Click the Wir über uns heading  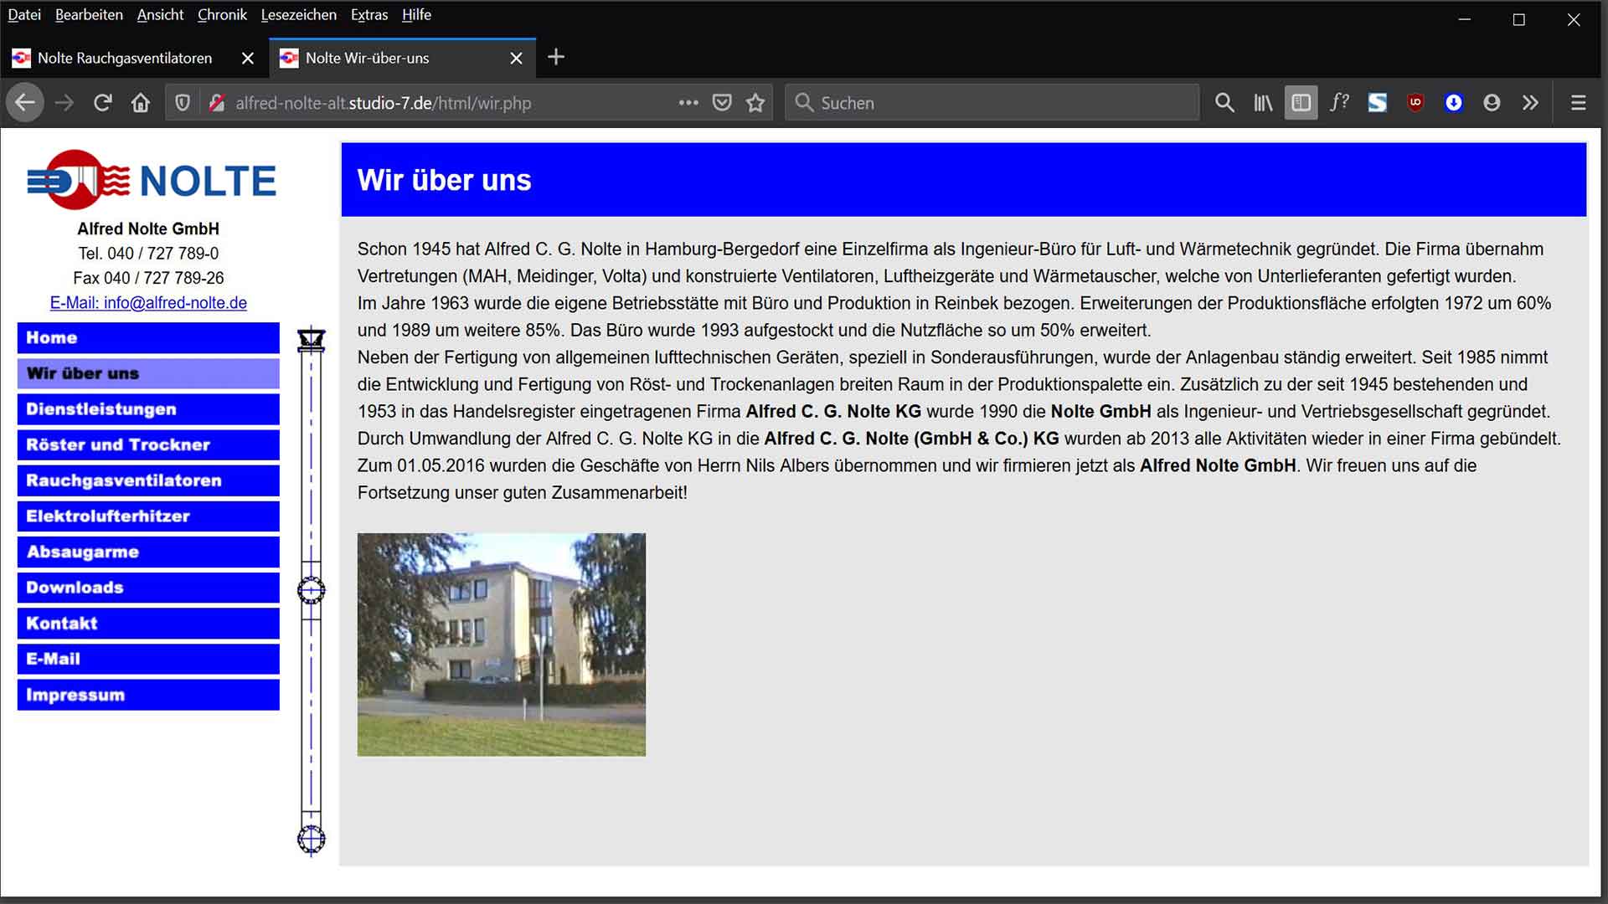(445, 180)
